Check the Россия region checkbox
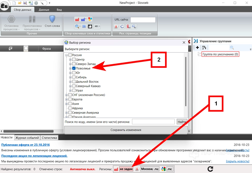This screenshot has height=173, width=252. coord(70,55)
